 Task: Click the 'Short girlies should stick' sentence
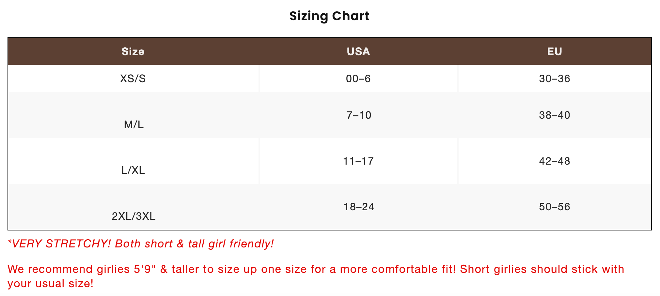(542, 269)
